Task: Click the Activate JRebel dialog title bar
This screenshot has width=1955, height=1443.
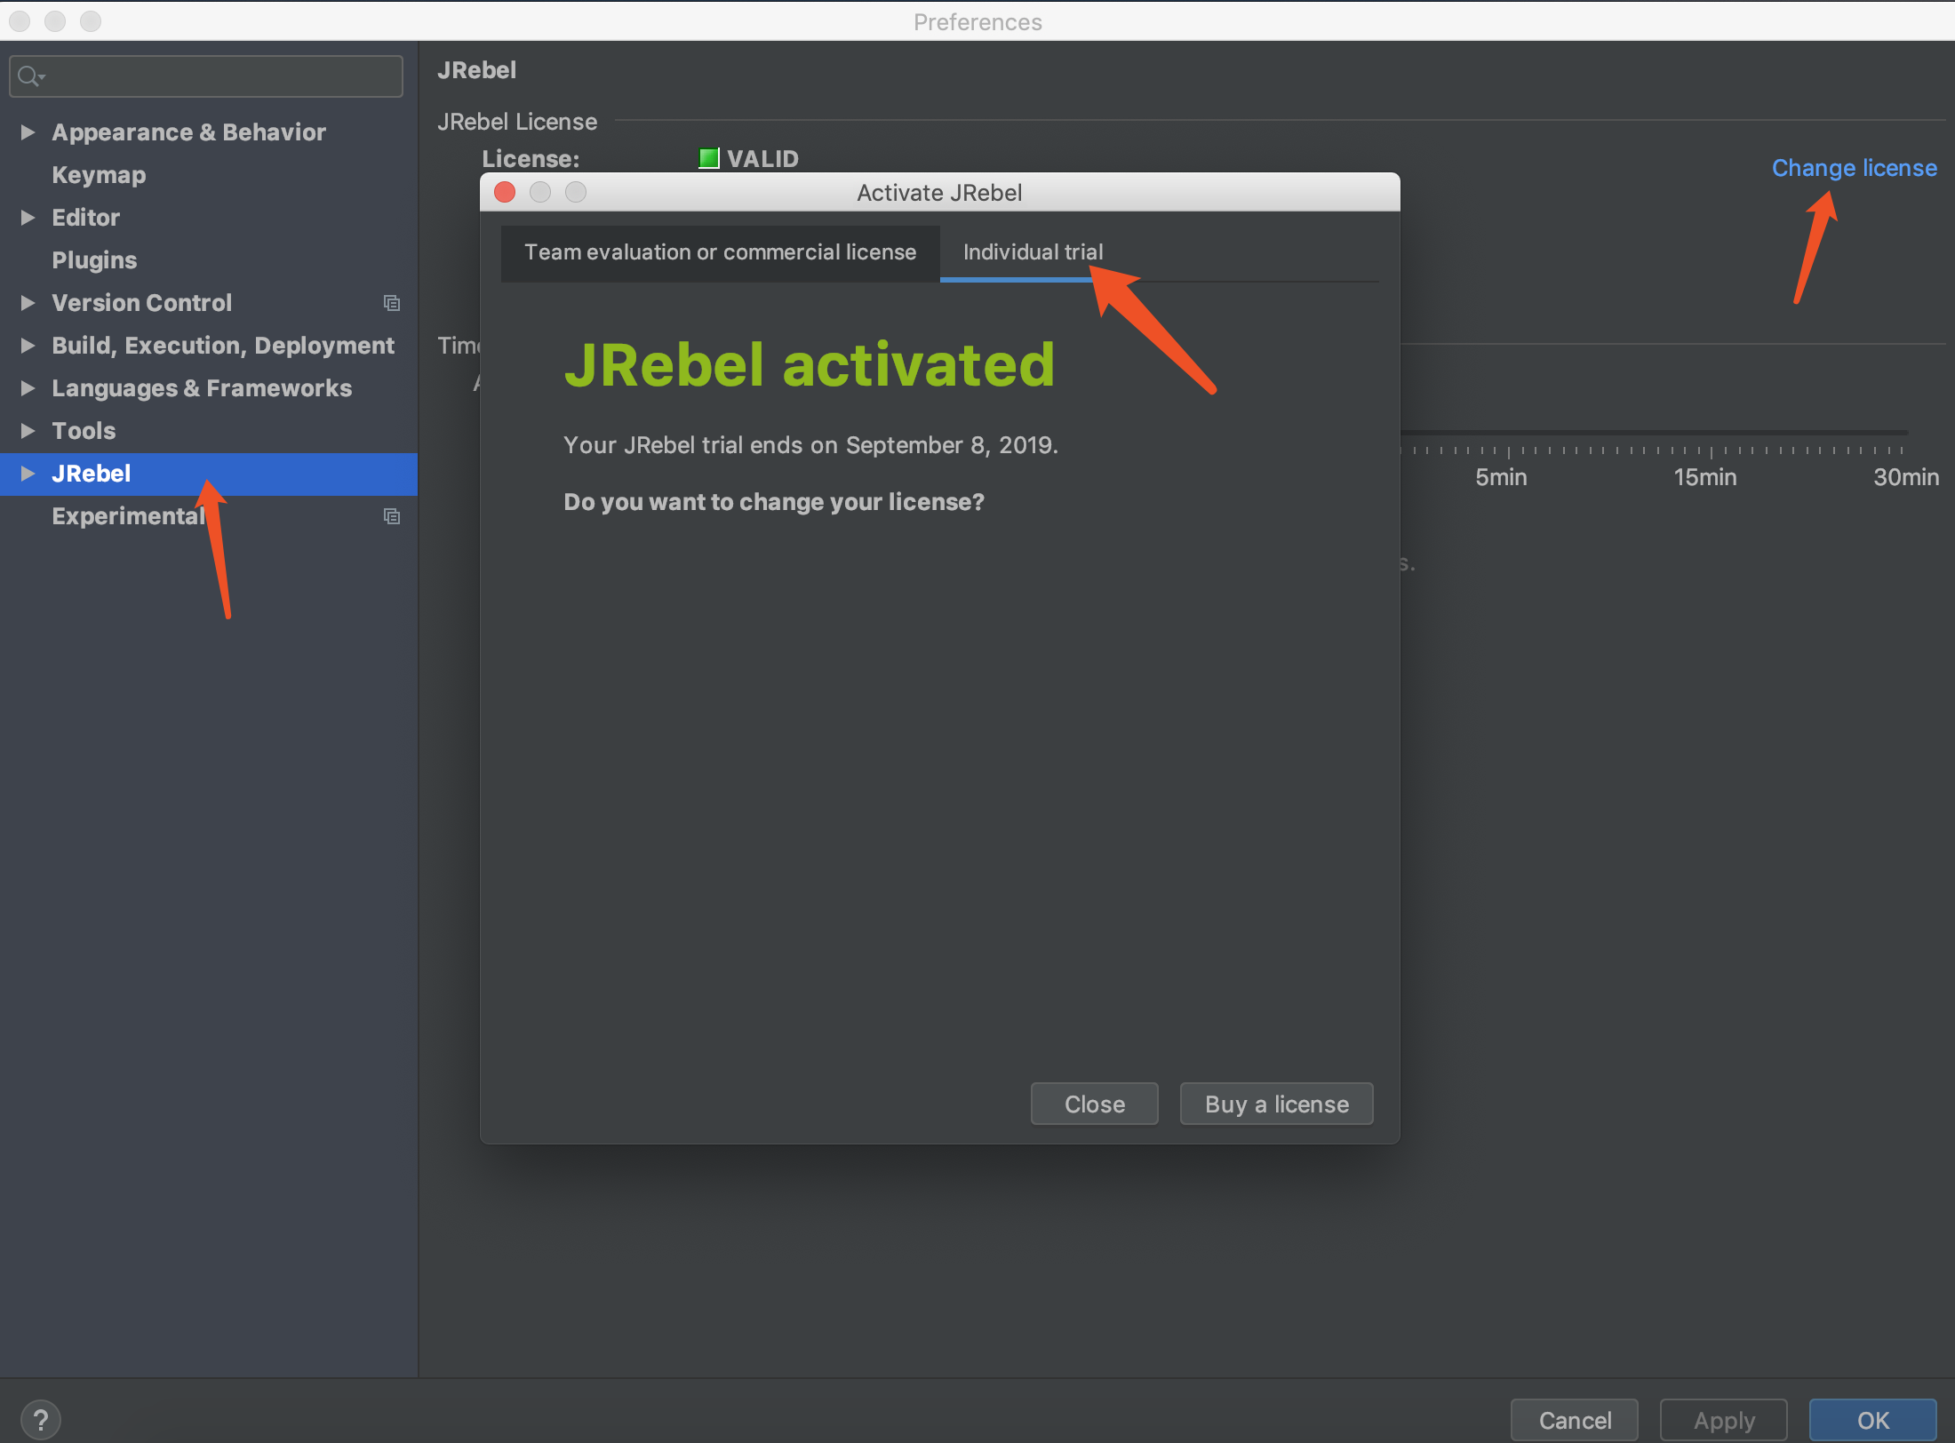Action: pyautogui.click(x=939, y=192)
